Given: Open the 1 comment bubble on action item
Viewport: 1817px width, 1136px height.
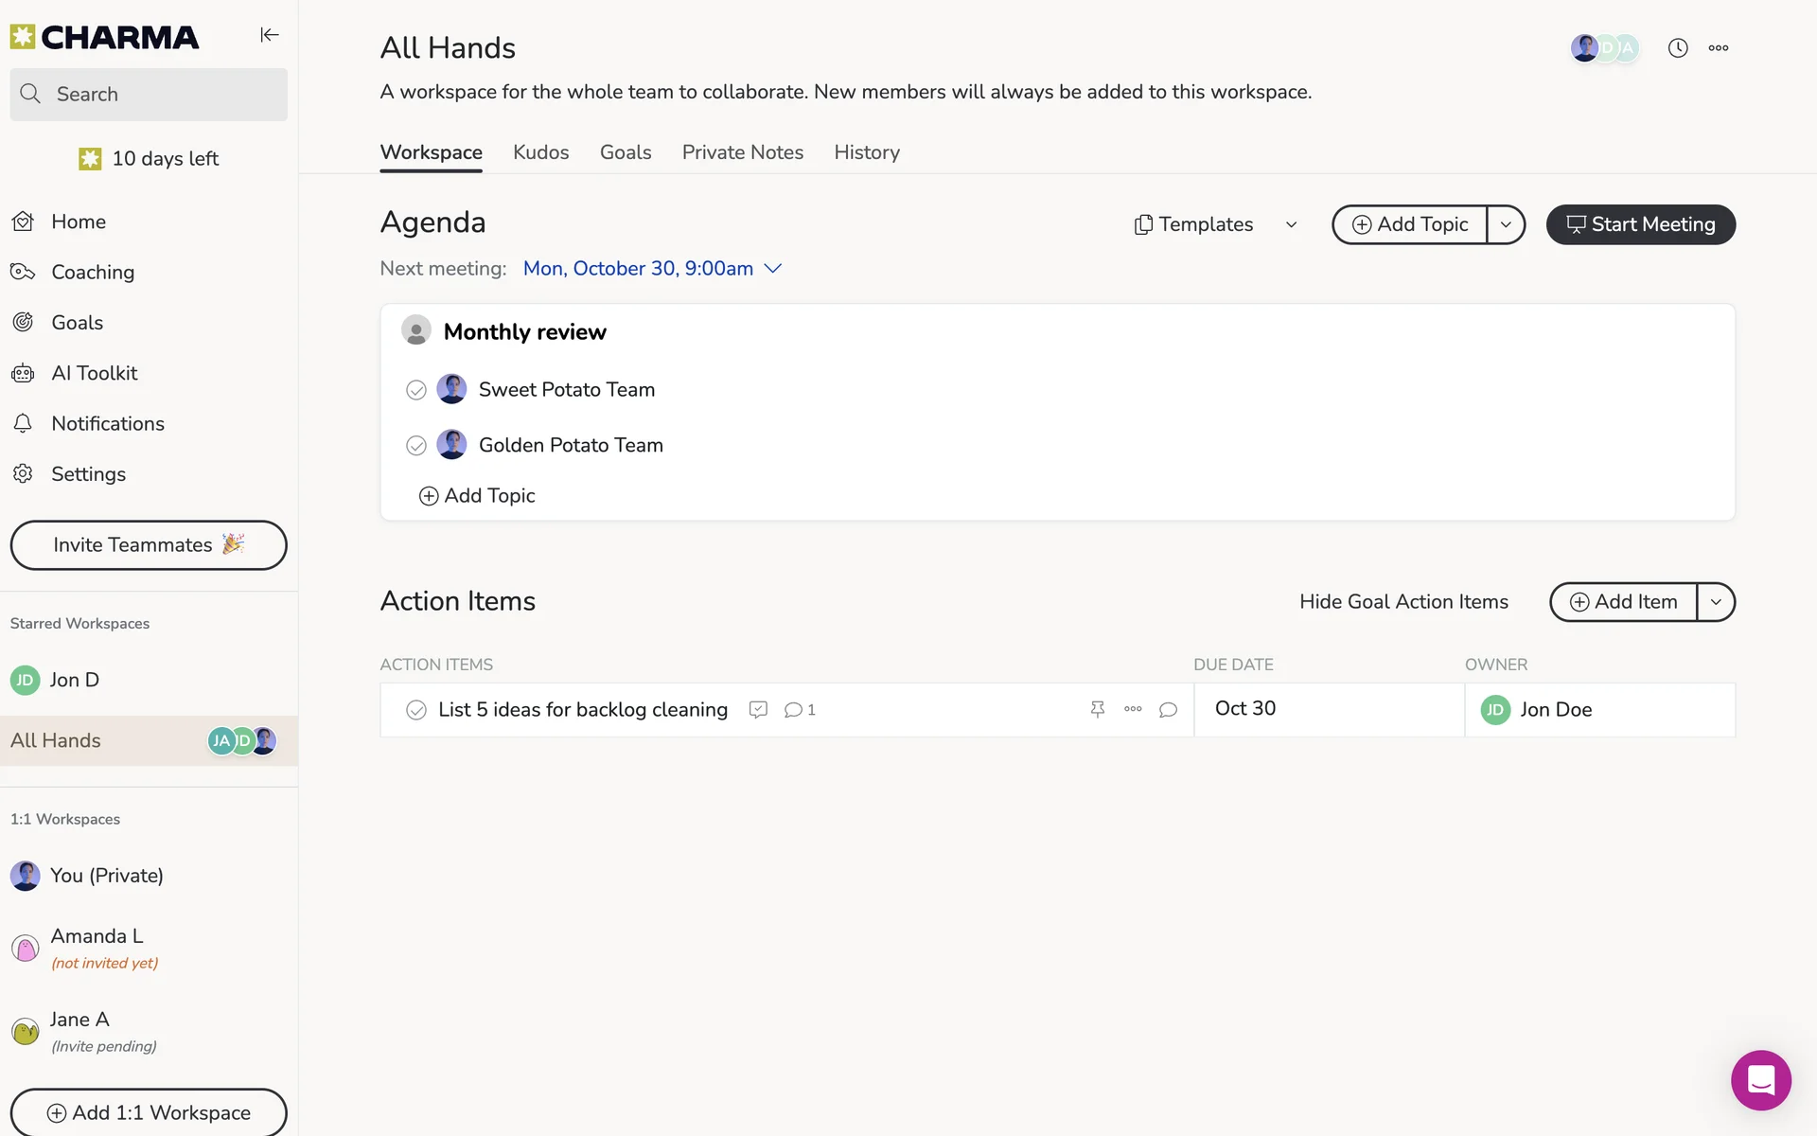Looking at the screenshot, I should pos(800,710).
